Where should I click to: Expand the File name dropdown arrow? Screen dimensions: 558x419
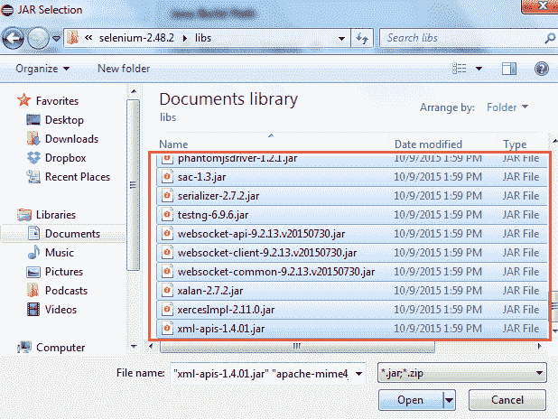point(359,374)
